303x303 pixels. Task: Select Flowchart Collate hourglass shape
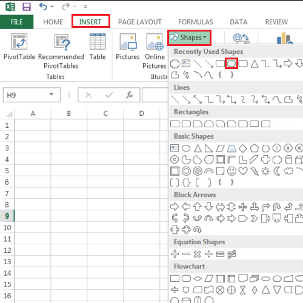[243, 290]
